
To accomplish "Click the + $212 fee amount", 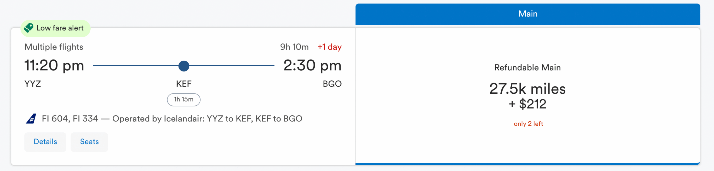I will pos(527,104).
